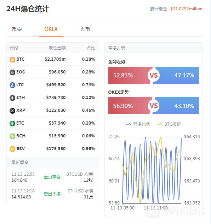
Task: Click the BTC coin icon
Action: tap(12, 59)
